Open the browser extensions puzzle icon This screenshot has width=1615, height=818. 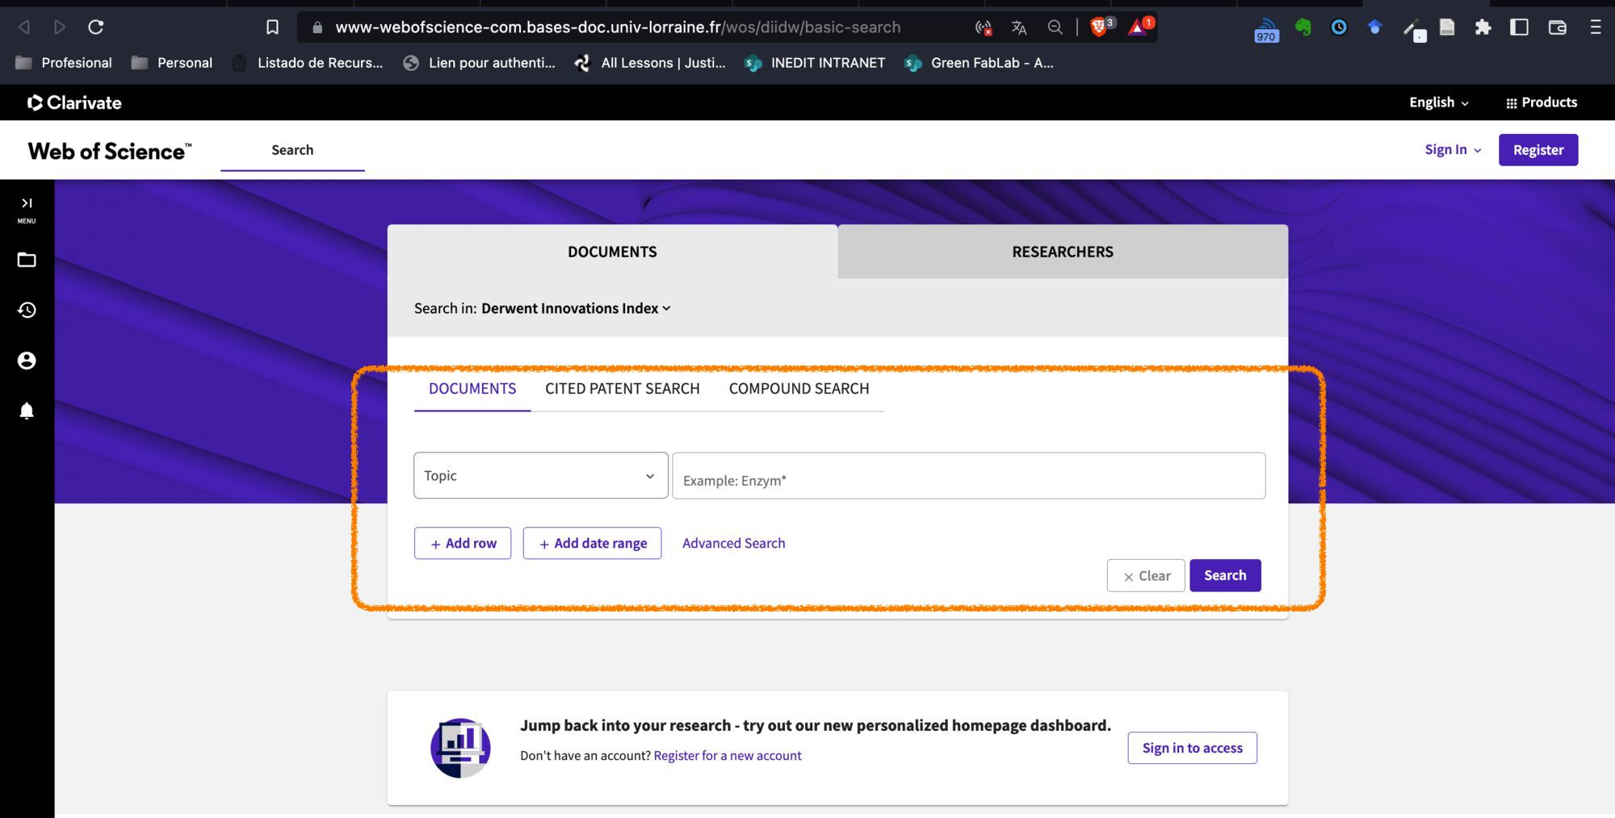click(1483, 27)
